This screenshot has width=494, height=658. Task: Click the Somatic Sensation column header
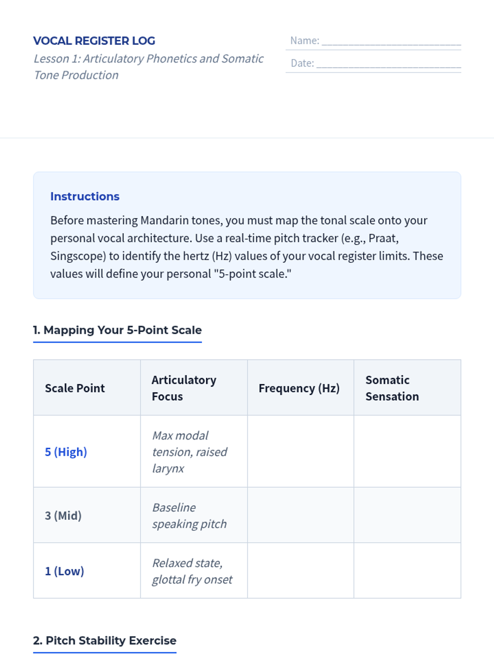[x=392, y=388]
